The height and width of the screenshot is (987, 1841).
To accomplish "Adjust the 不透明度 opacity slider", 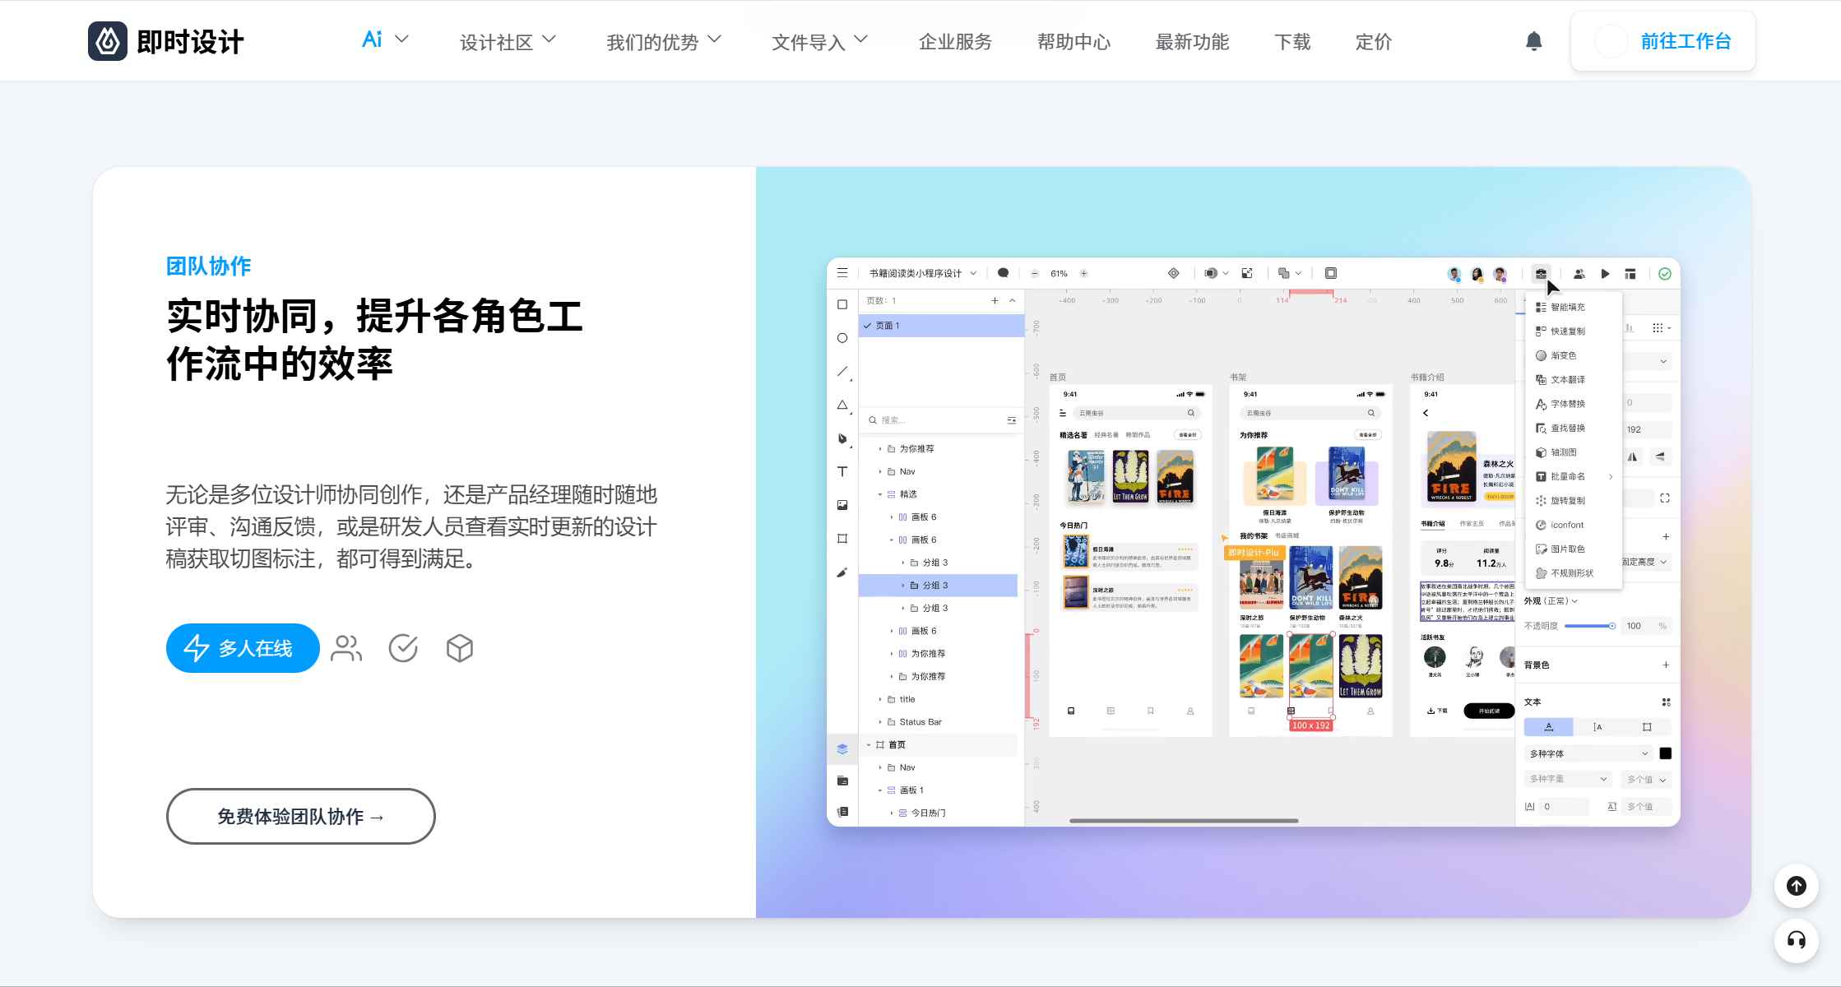I will tap(1590, 626).
